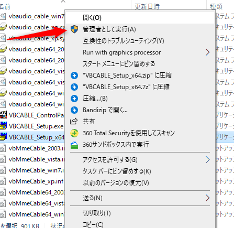234x228 pixels.
Task: Select the vbMmeCable64_win file name
Action: [37, 214]
